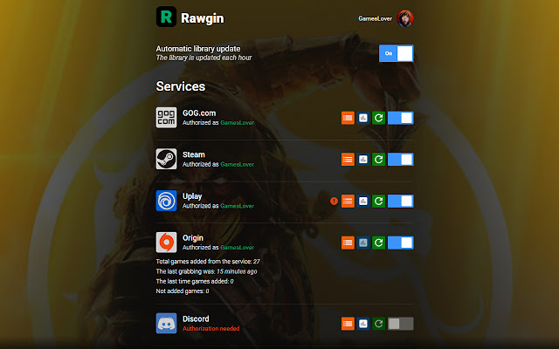
Task: Click the Rawgin green R logo
Action: pos(166,17)
